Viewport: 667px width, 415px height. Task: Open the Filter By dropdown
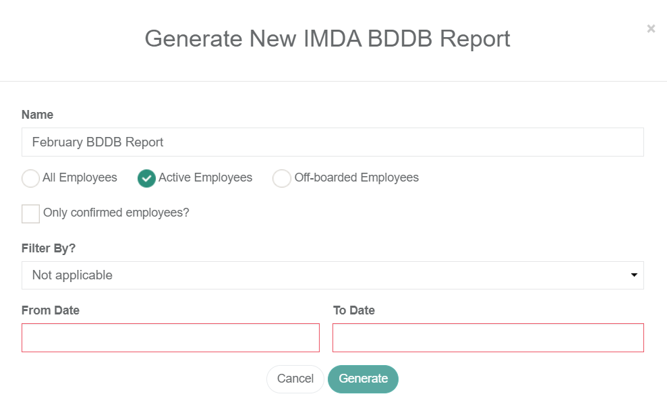[x=332, y=275]
